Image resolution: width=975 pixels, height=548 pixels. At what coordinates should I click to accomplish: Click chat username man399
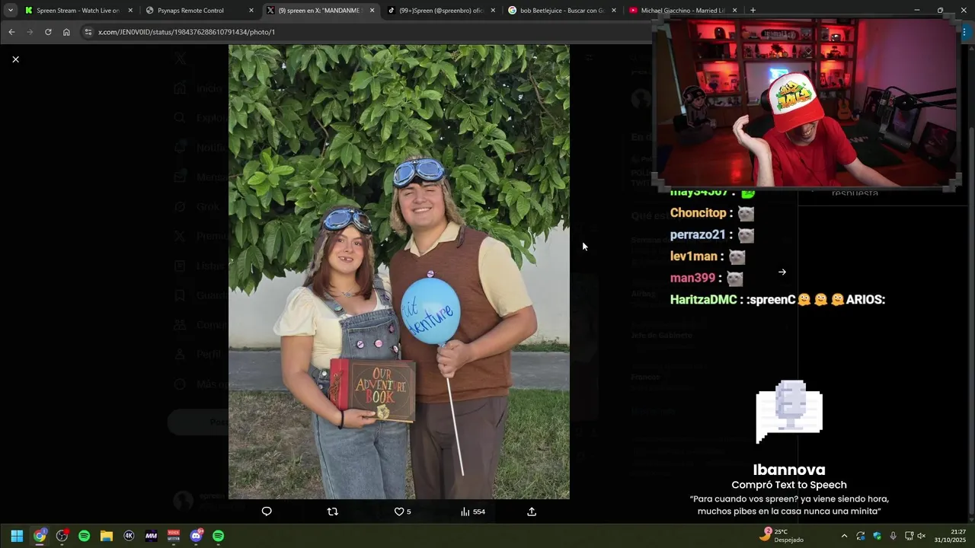(x=692, y=278)
